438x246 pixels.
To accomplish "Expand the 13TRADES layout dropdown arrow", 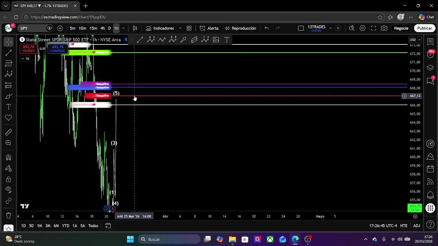I will pyautogui.click(x=330, y=28).
